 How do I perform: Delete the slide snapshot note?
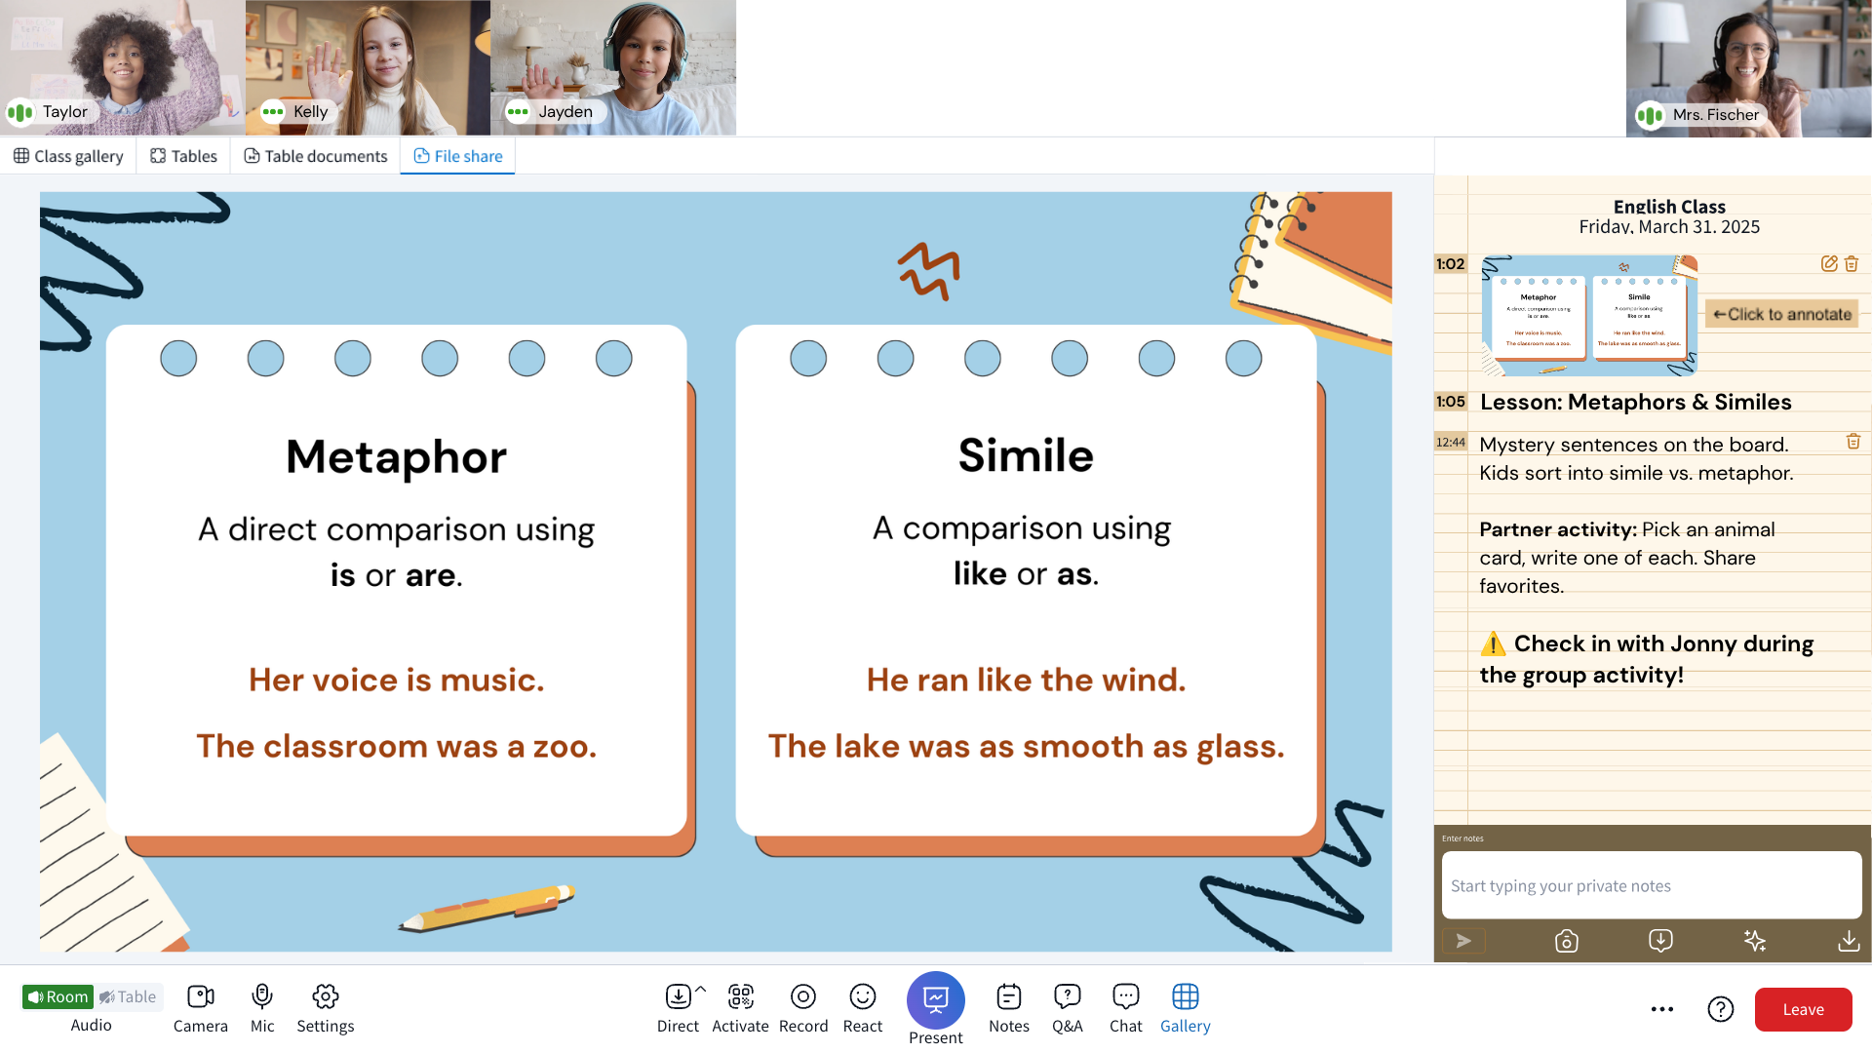tap(1852, 263)
